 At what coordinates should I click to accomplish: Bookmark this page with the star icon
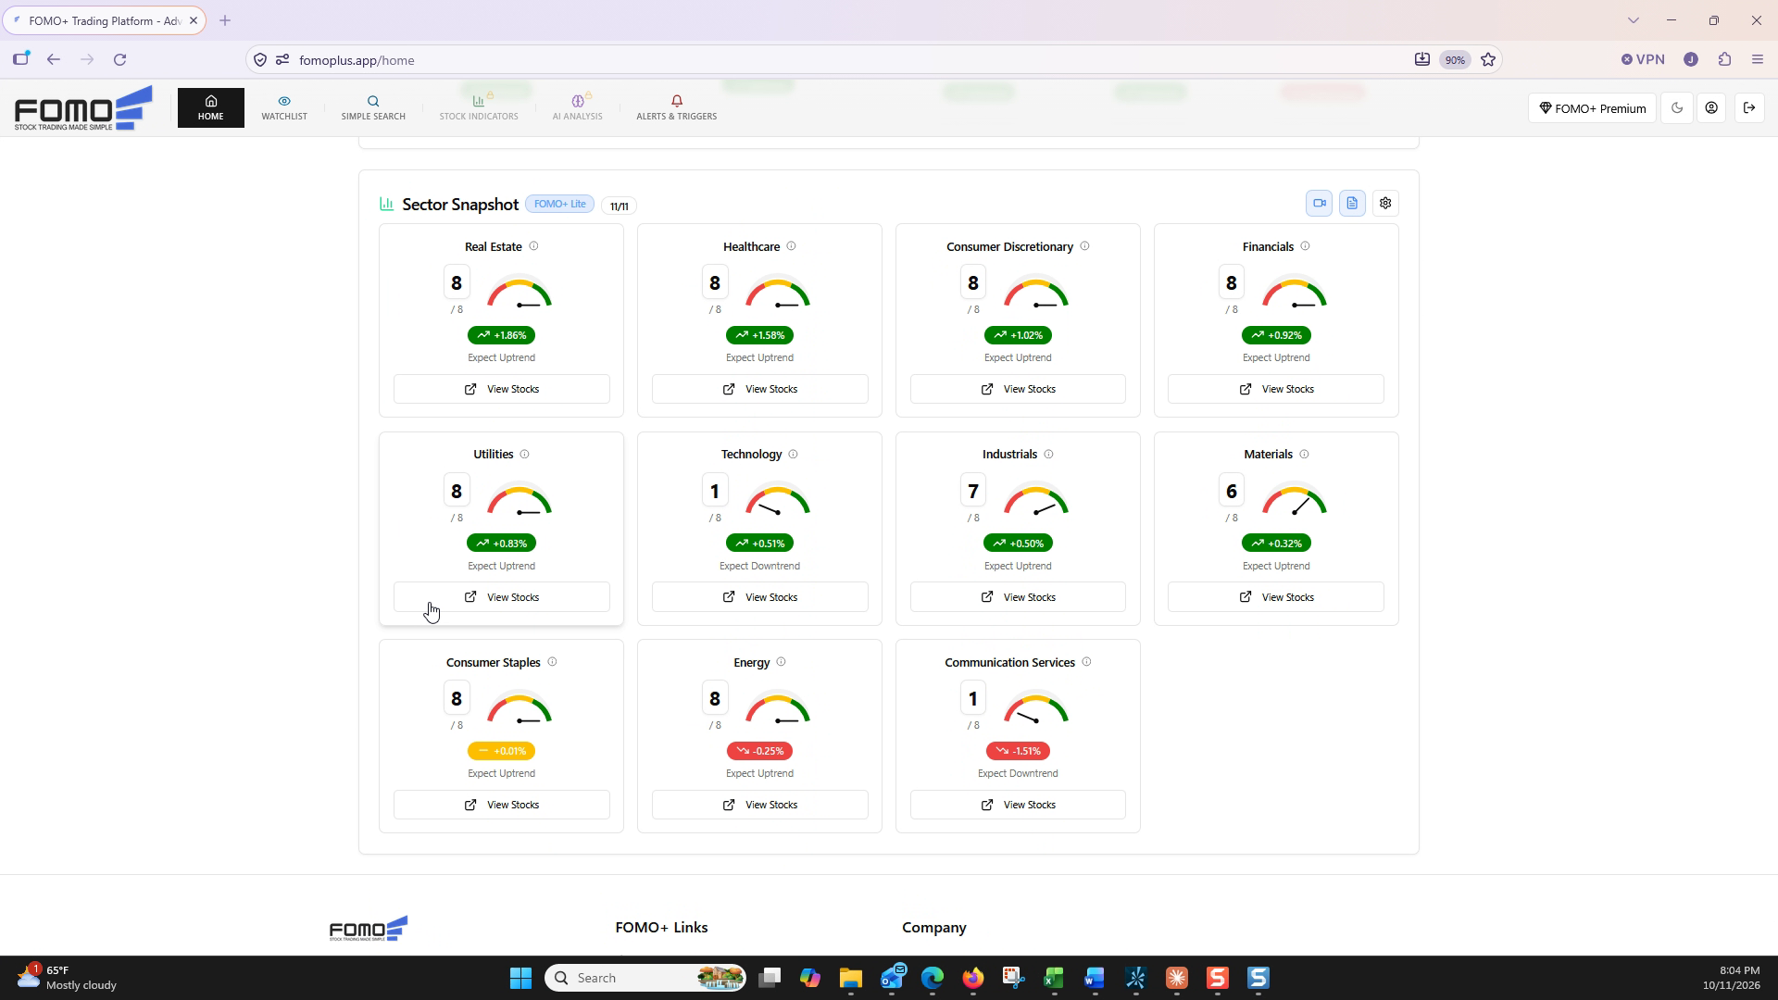tap(1488, 59)
